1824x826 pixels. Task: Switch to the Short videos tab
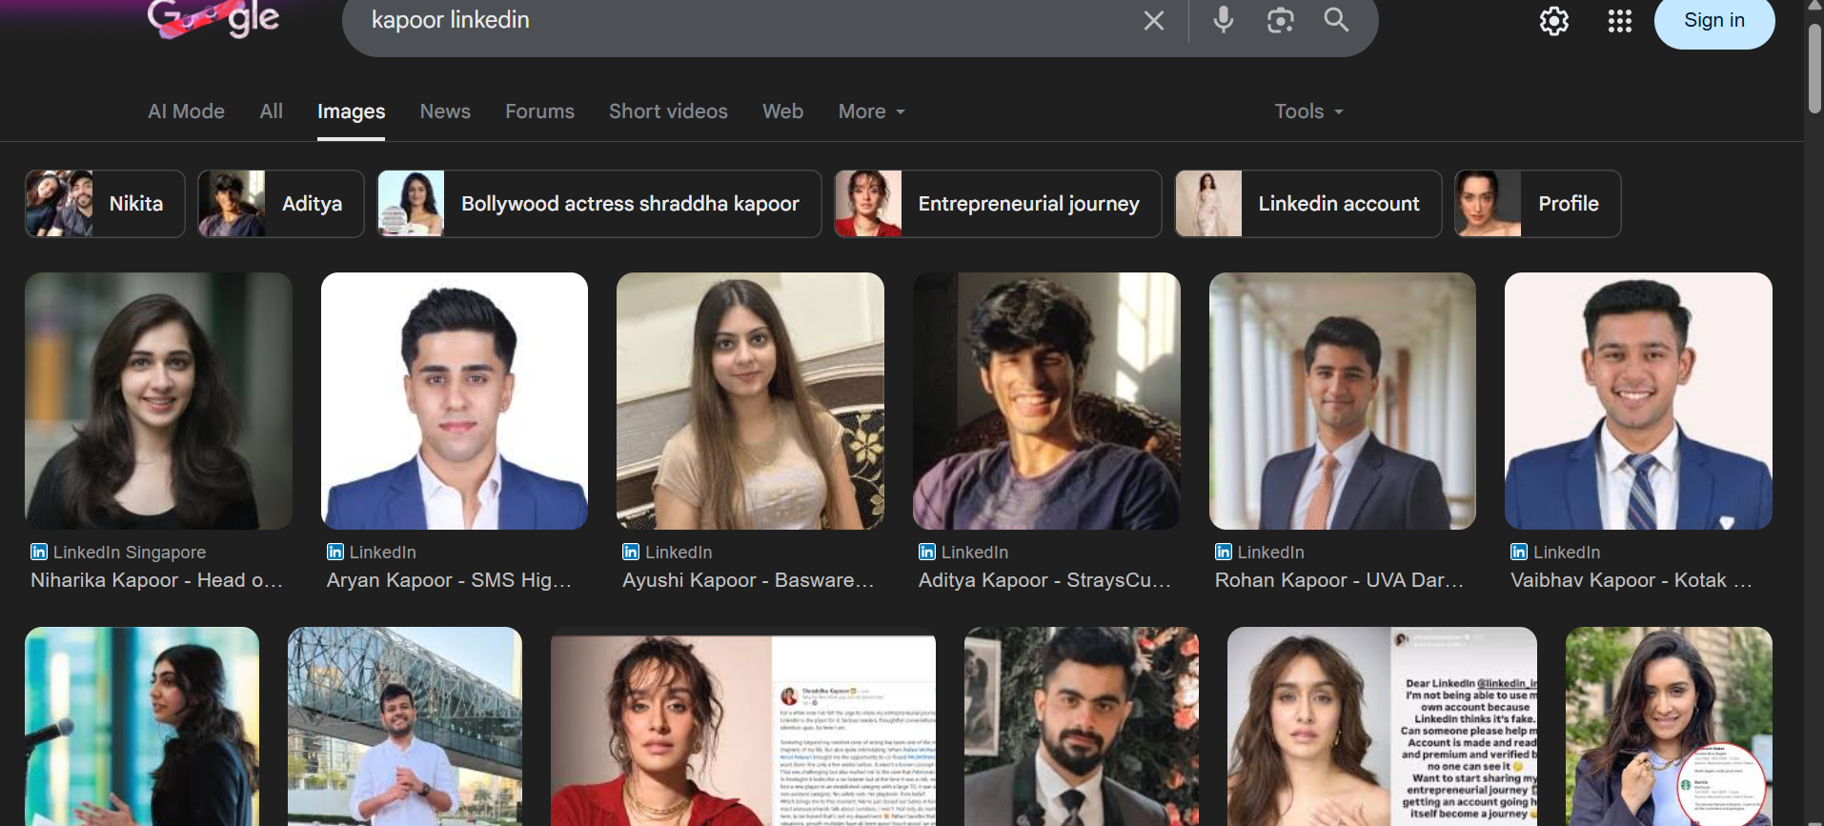668,111
